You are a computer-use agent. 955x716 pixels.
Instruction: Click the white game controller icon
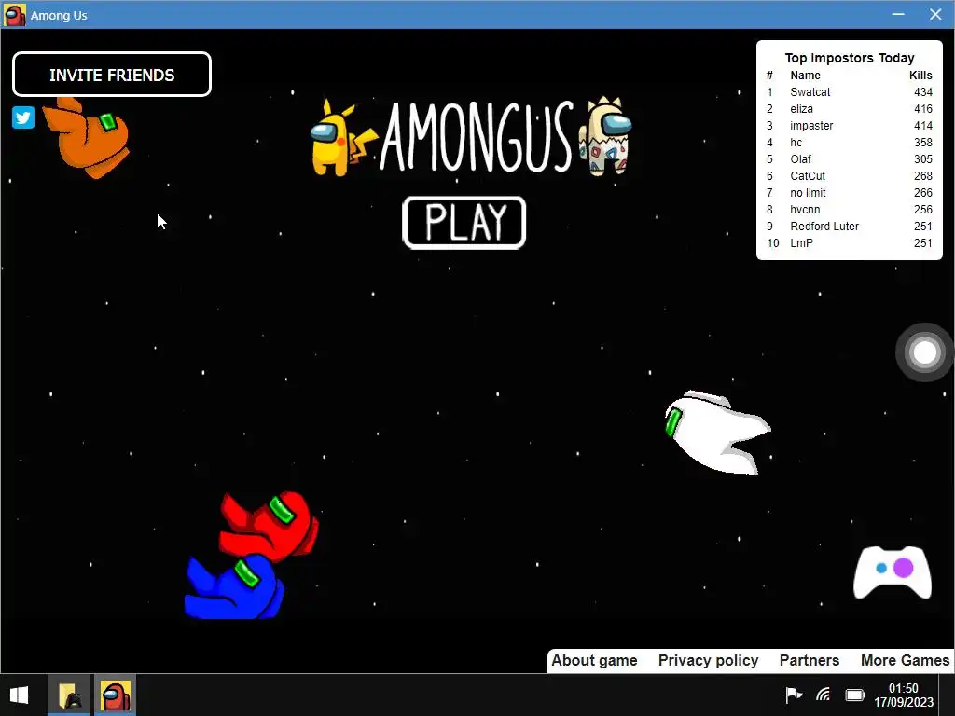(893, 572)
